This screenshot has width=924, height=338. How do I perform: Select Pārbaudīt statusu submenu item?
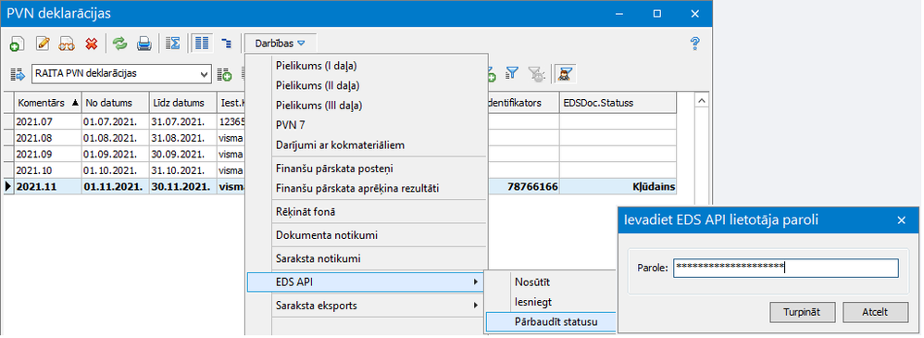[550, 322]
